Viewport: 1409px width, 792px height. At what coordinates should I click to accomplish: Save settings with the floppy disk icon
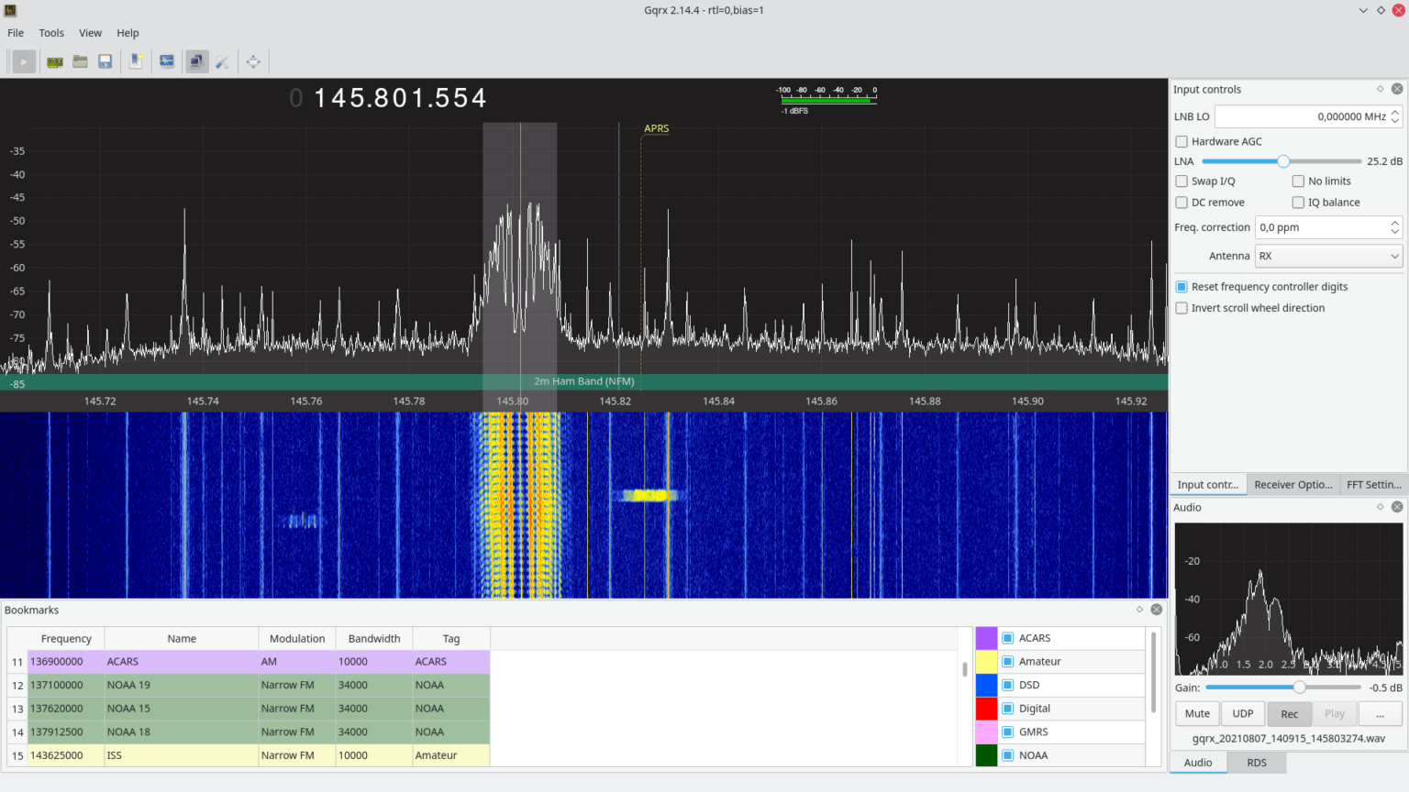click(x=105, y=61)
